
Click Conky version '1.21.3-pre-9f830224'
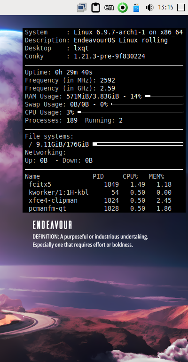(110, 56)
